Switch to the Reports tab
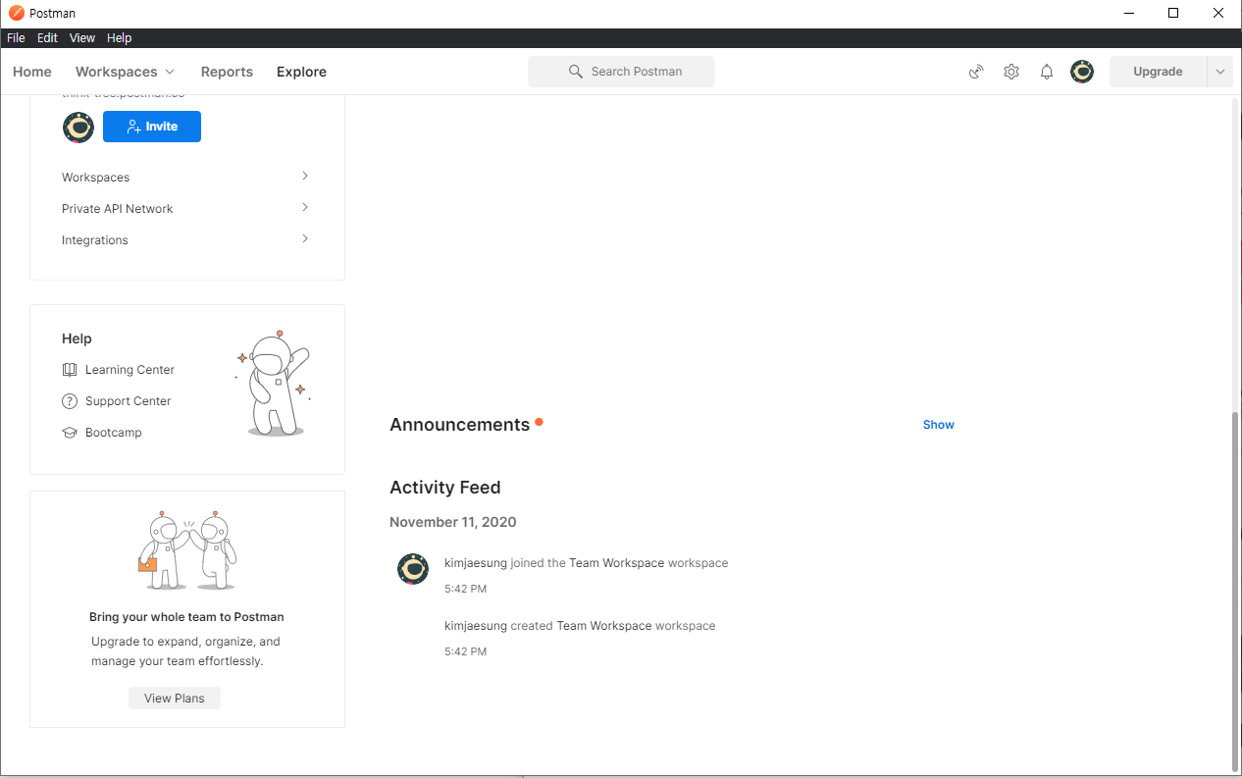1242x778 pixels. 227,72
